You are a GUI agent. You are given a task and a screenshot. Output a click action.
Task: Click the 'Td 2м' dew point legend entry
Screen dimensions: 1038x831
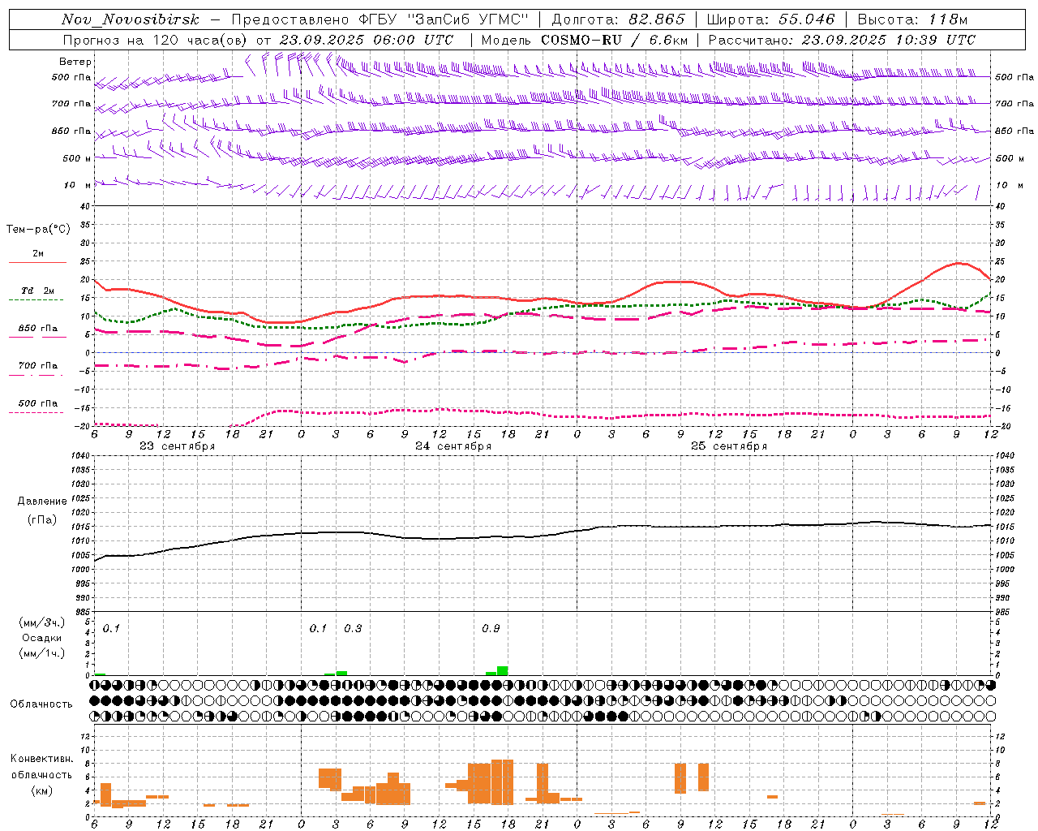(38, 291)
